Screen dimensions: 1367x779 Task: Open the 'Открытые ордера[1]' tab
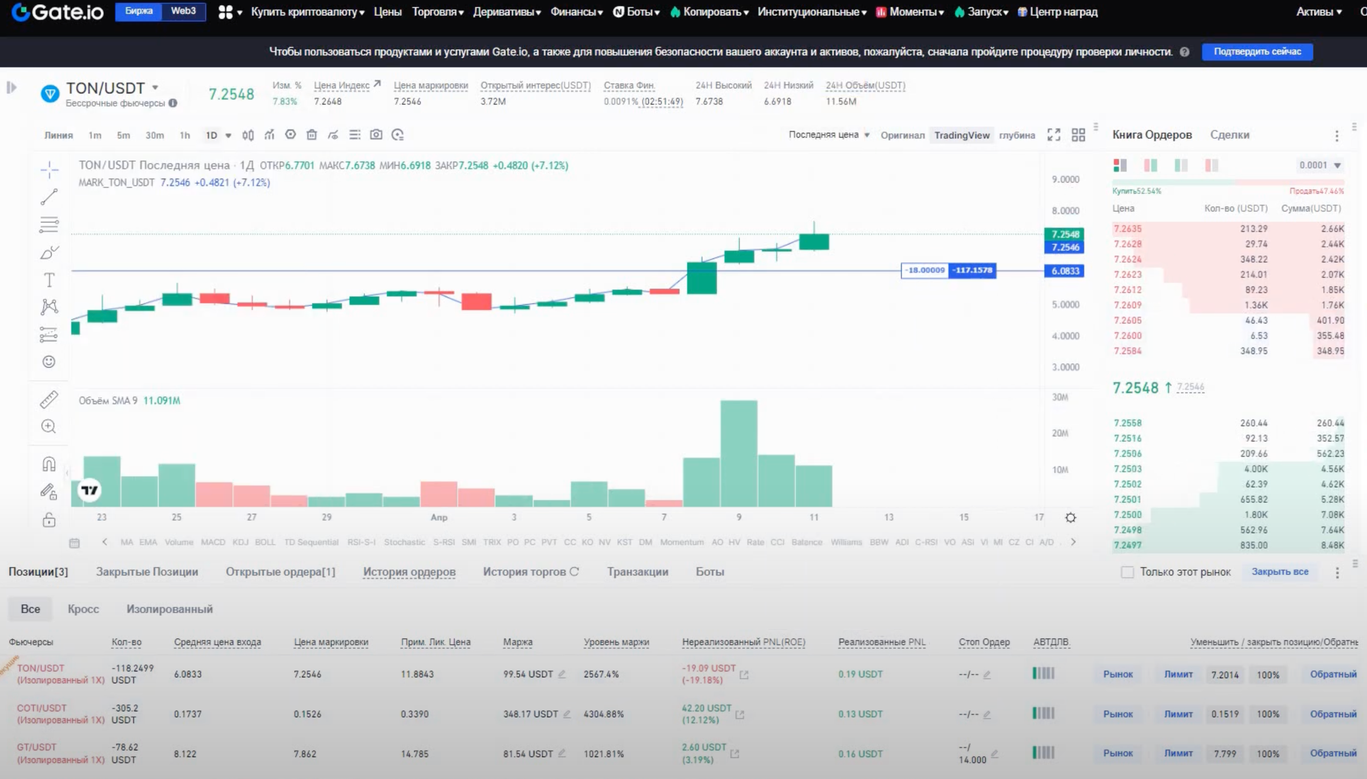281,572
